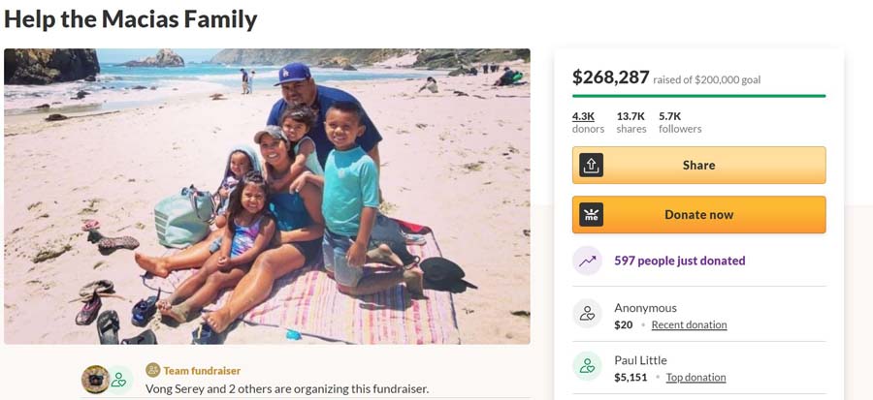Click the 13.7K shares count
Viewport: 873px width, 400px height.
pos(631,122)
